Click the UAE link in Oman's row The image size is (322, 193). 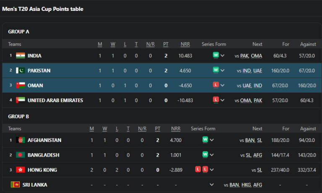tap(247, 85)
